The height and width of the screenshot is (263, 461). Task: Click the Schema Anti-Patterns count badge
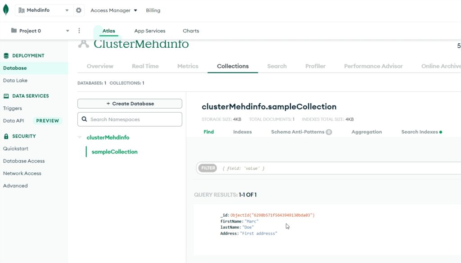(329, 132)
